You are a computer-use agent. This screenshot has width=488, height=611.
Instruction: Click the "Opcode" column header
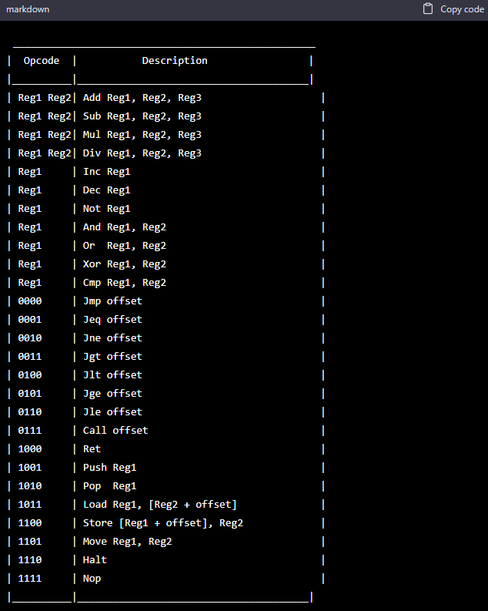tap(42, 60)
